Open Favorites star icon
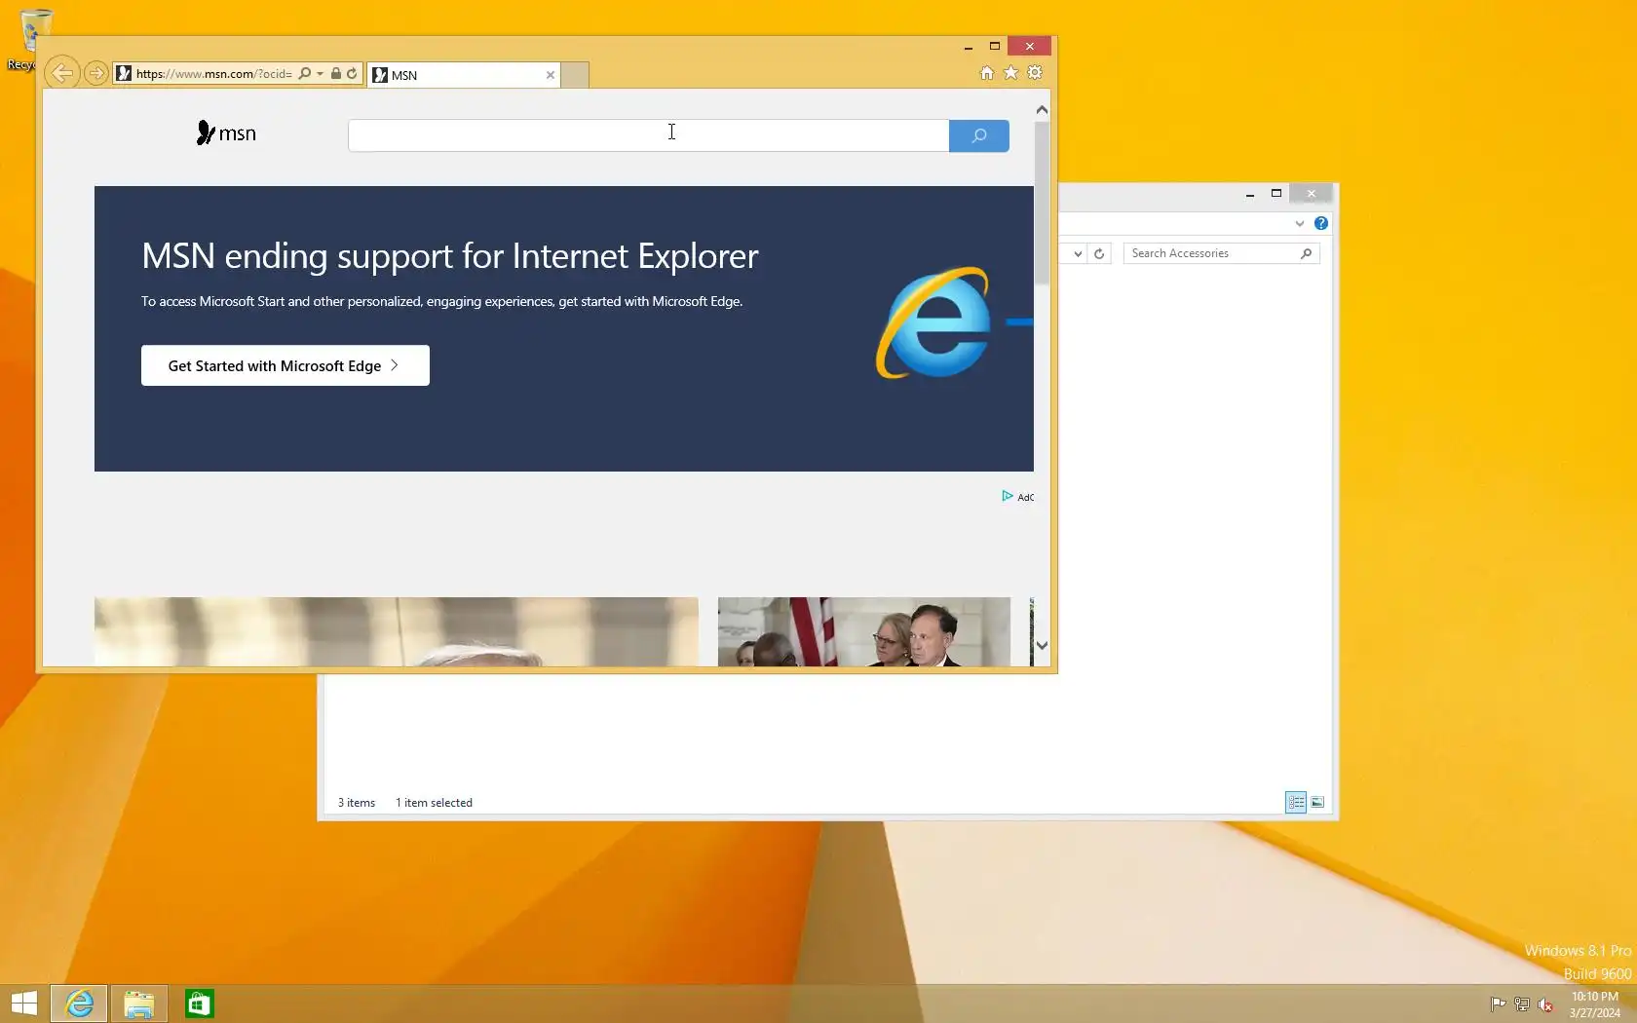The image size is (1637, 1023). [1011, 73]
